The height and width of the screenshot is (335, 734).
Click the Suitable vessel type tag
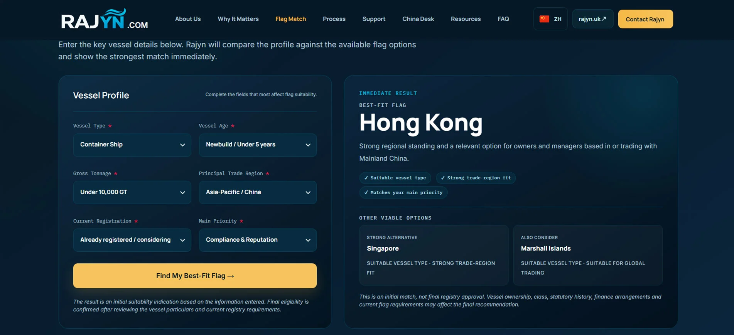(x=395, y=178)
